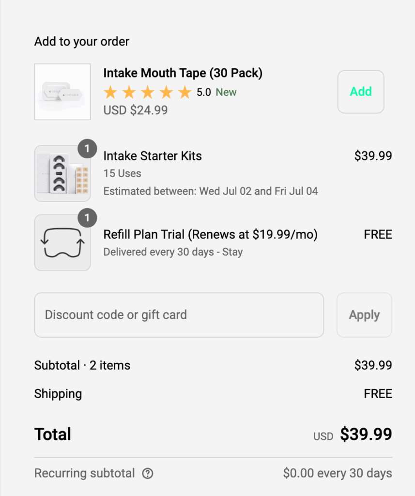415x496 pixels.
Task: Click the Intake Mouth Tape (30 Pack) title
Action: [183, 73]
